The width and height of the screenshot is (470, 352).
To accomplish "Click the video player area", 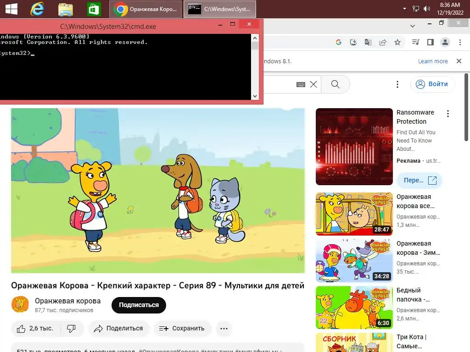I will [x=158, y=190].
